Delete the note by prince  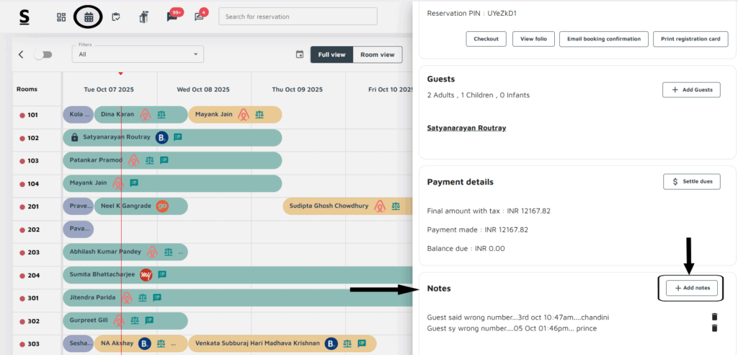[714, 328]
